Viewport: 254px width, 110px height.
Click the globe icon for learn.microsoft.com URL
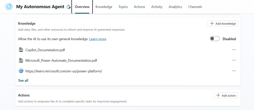(x=21, y=71)
